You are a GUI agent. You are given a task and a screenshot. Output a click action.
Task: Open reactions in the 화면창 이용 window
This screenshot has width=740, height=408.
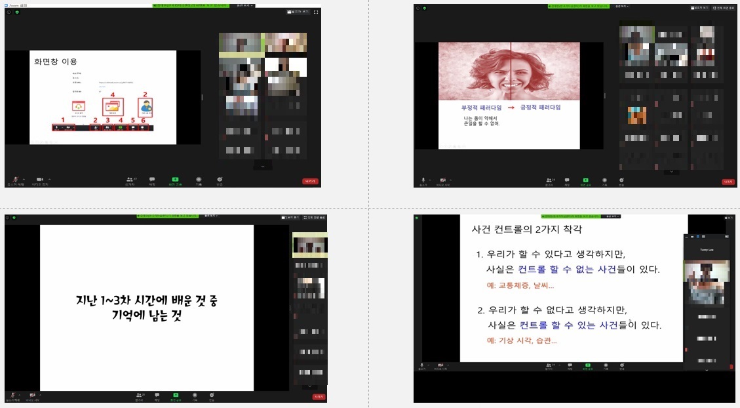pos(220,180)
